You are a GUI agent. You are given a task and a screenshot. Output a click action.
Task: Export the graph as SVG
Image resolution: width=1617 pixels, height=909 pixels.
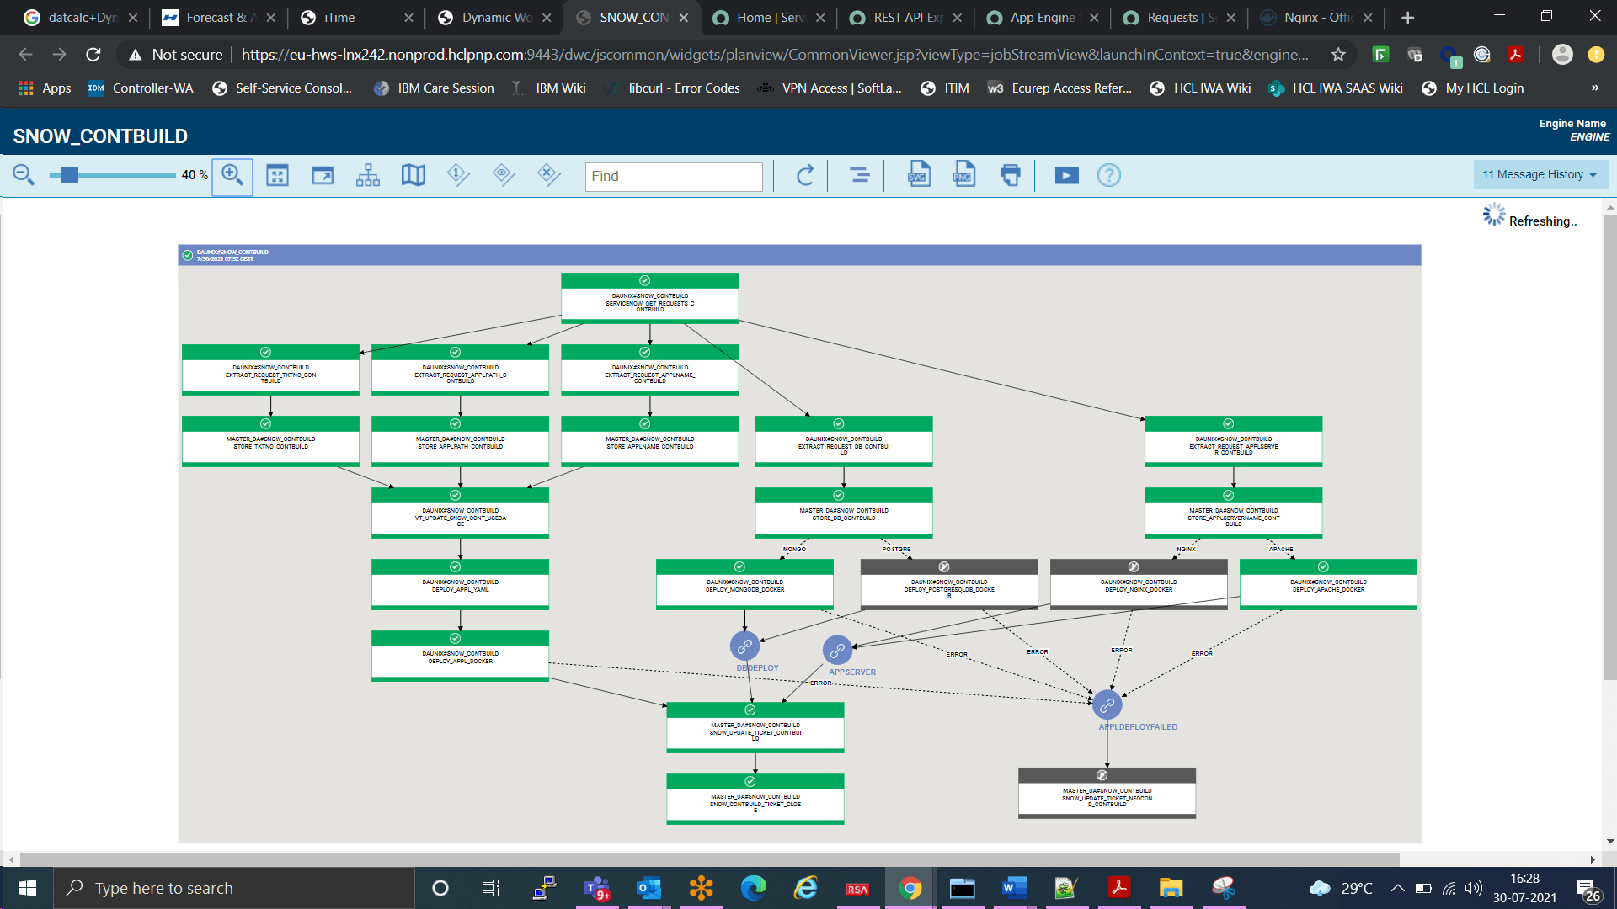[x=919, y=175]
